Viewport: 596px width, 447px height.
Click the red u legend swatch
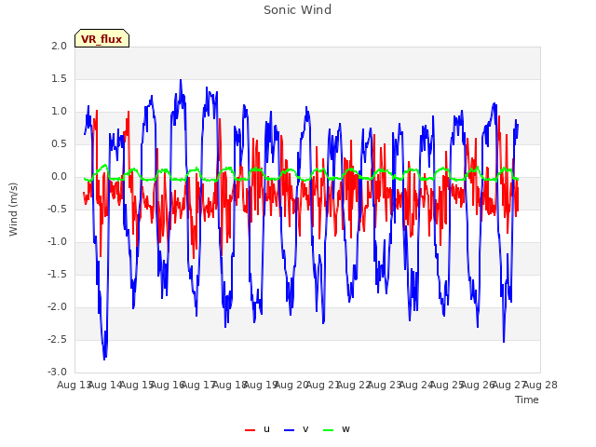click(x=251, y=430)
